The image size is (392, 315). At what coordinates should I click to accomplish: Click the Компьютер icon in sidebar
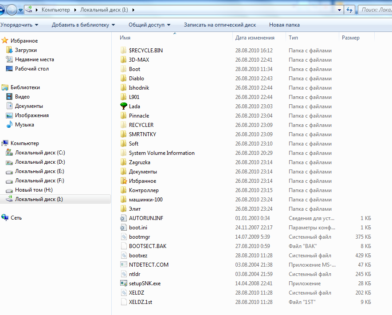5,143
